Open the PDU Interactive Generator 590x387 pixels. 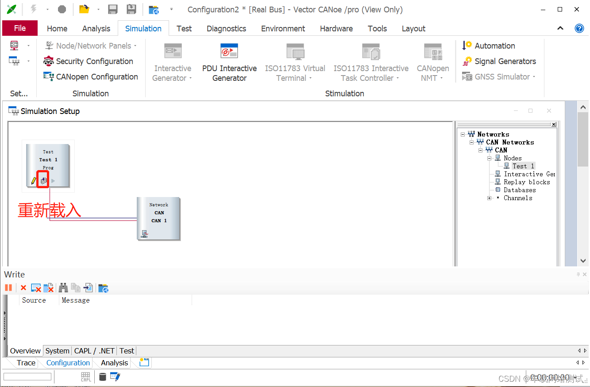229,62
